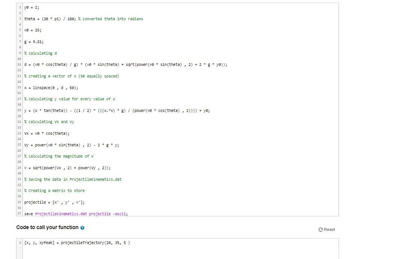Click line number 1 in the call-code editor

[x=19, y=243]
